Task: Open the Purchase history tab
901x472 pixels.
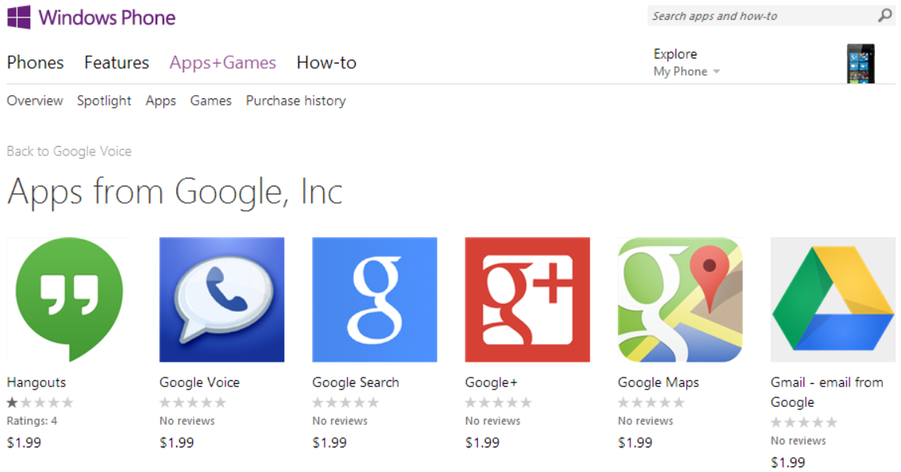Action: point(295,101)
